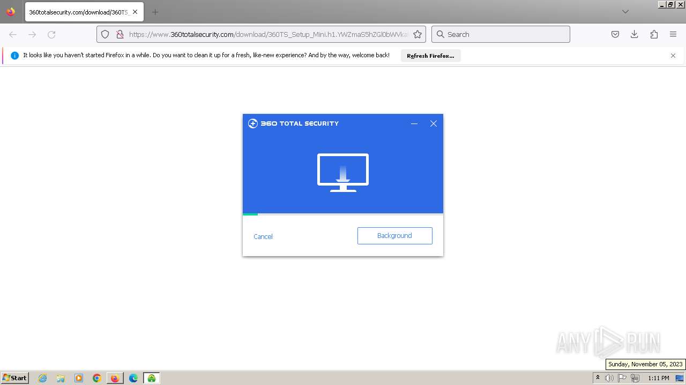Click the installer progress bar
The image size is (686, 385).
[343, 214]
